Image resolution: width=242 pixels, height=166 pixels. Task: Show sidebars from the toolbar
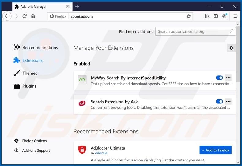tap(216, 16)
